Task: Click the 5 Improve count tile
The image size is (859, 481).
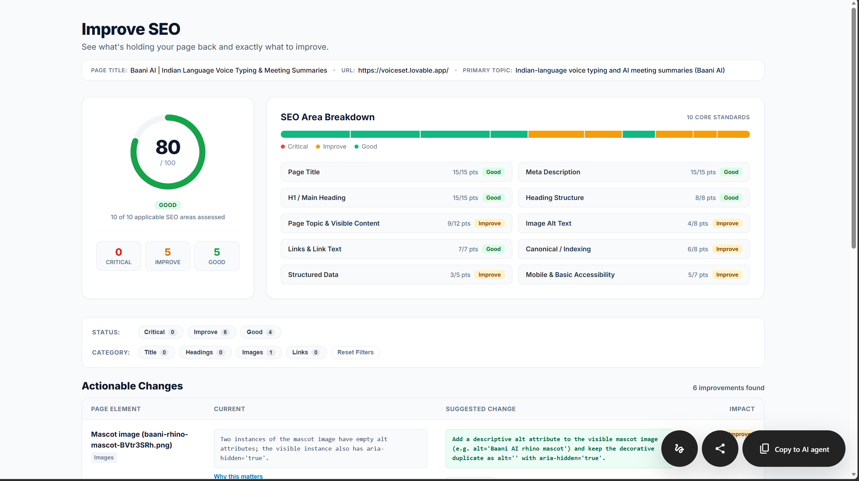Action: coord(168,256)
